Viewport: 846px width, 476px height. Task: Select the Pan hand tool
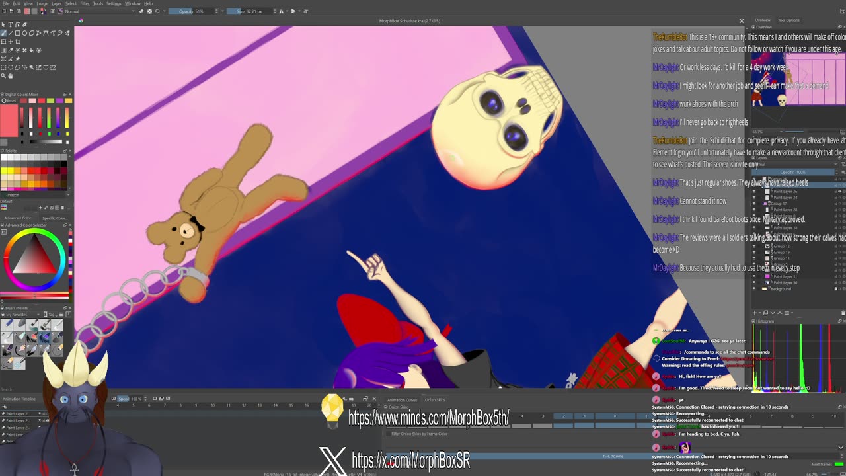click(x=11, y=76)
